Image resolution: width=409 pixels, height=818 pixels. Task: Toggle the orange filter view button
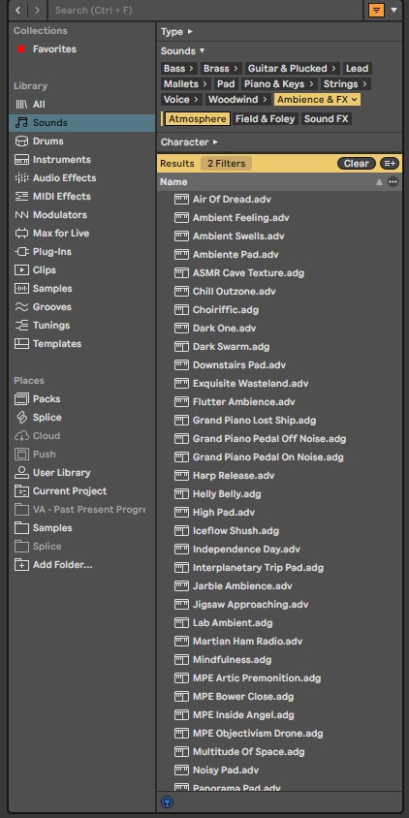tap(376, 10)
